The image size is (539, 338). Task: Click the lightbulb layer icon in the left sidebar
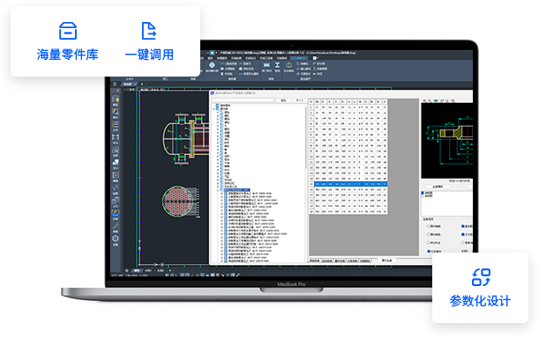pos(116,99)
